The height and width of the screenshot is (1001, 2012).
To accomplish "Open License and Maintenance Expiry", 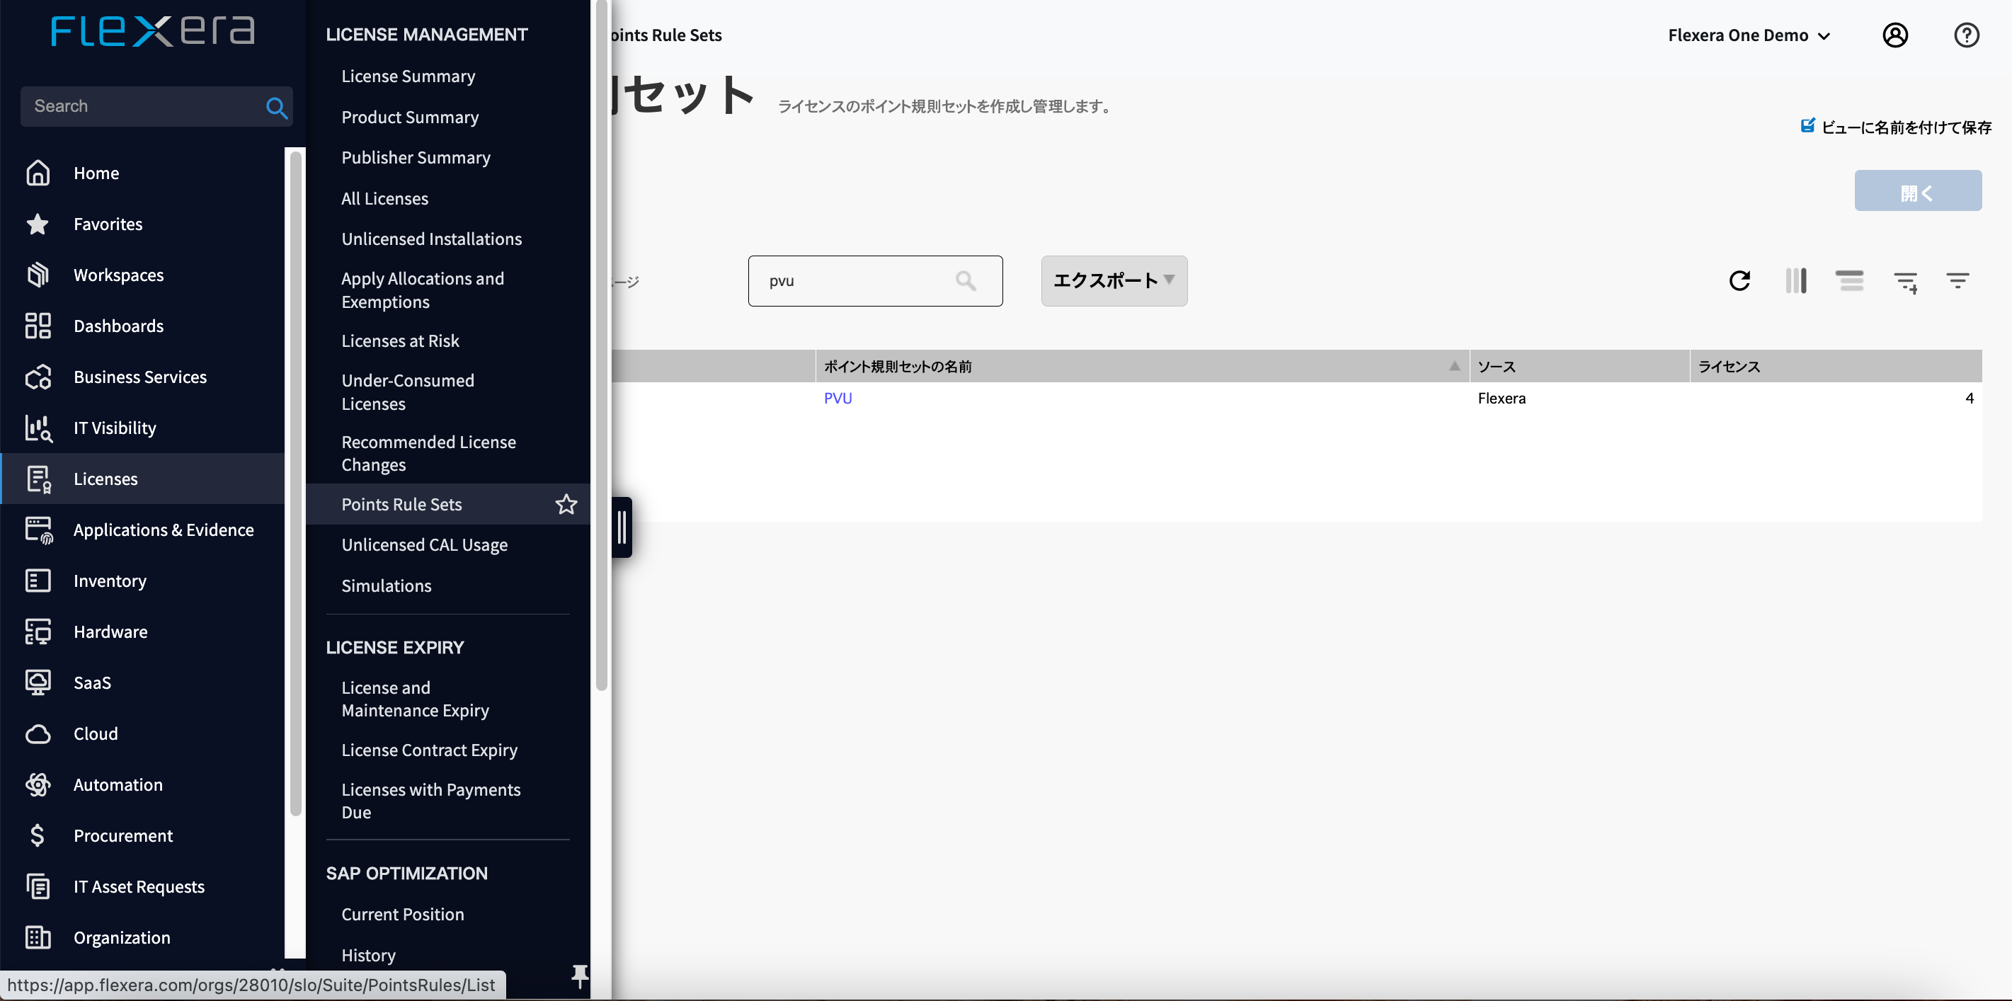I will tap(415, 699).
